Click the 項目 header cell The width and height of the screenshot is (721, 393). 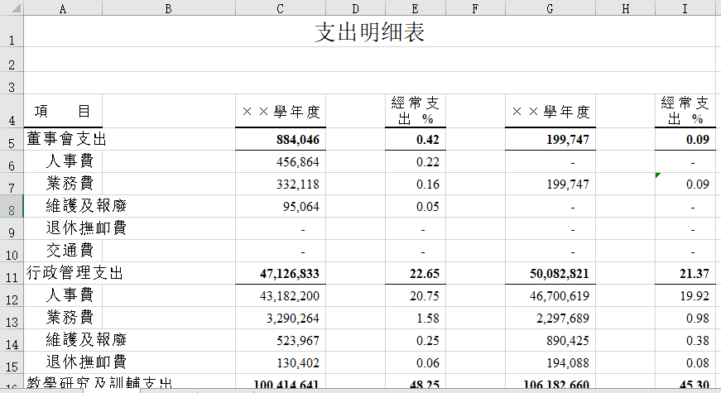63,112
